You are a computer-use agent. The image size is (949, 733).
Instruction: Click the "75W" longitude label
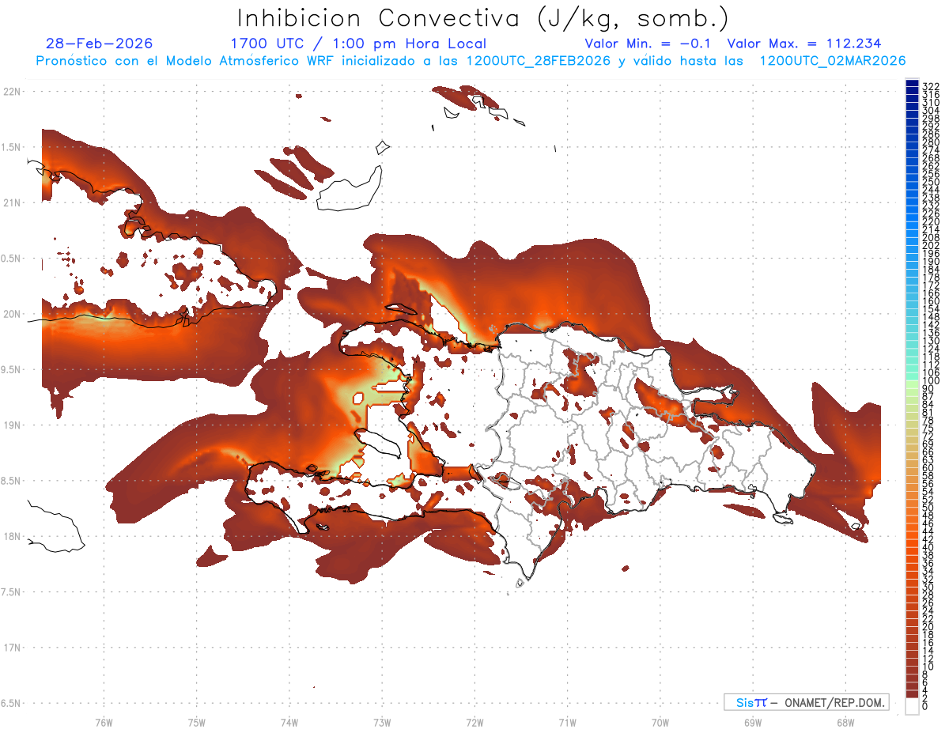[197, 722]
